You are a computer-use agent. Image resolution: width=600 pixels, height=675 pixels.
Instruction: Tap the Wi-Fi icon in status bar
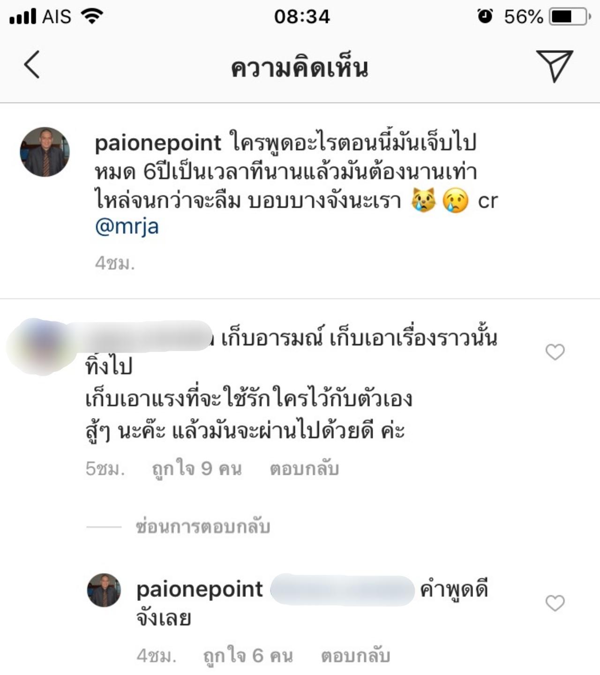pyautogui.click(x=92, y=16)
